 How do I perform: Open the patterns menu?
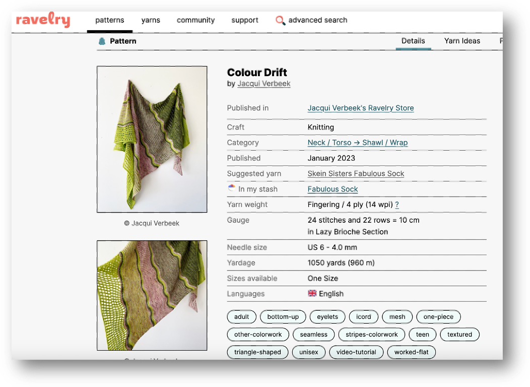[109, 20]
